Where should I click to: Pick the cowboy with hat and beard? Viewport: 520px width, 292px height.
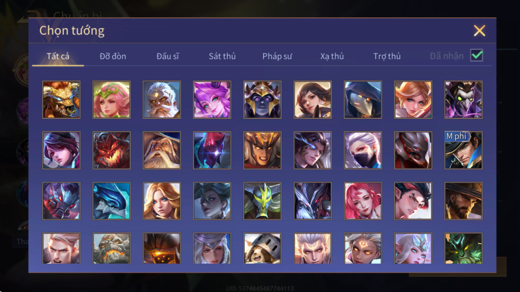[463, 201]
